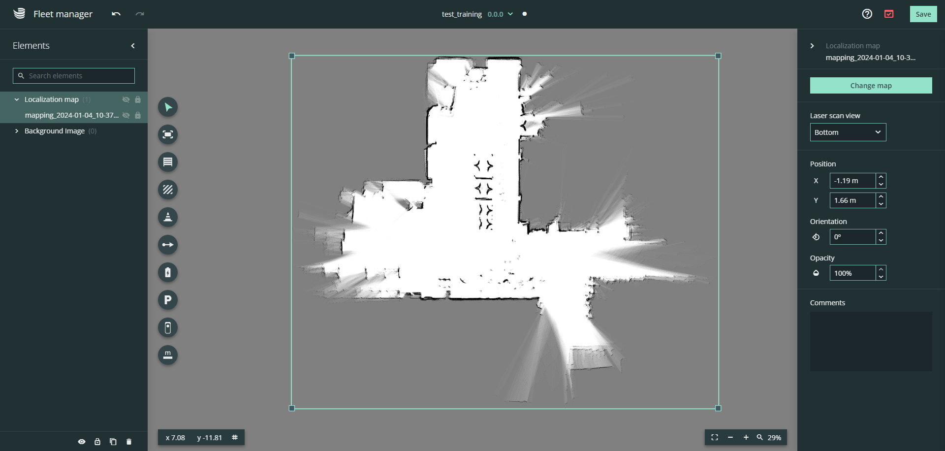945x451 pixels.
Task: Click the undo arrow in header
Action: click(116, 14)
